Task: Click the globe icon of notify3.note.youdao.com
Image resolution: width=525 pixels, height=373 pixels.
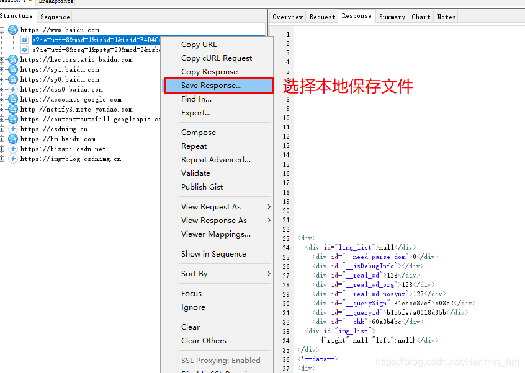Action: pyautogui.click(x=13, y=109)
